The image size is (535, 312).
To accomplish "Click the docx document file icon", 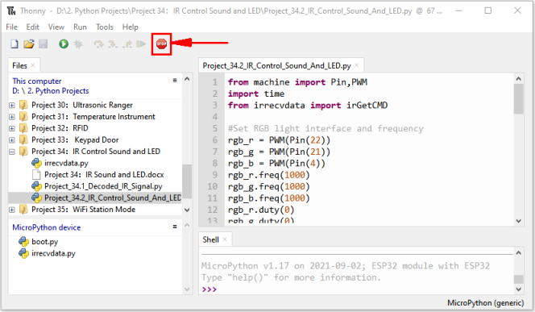I will coord(36,175).
